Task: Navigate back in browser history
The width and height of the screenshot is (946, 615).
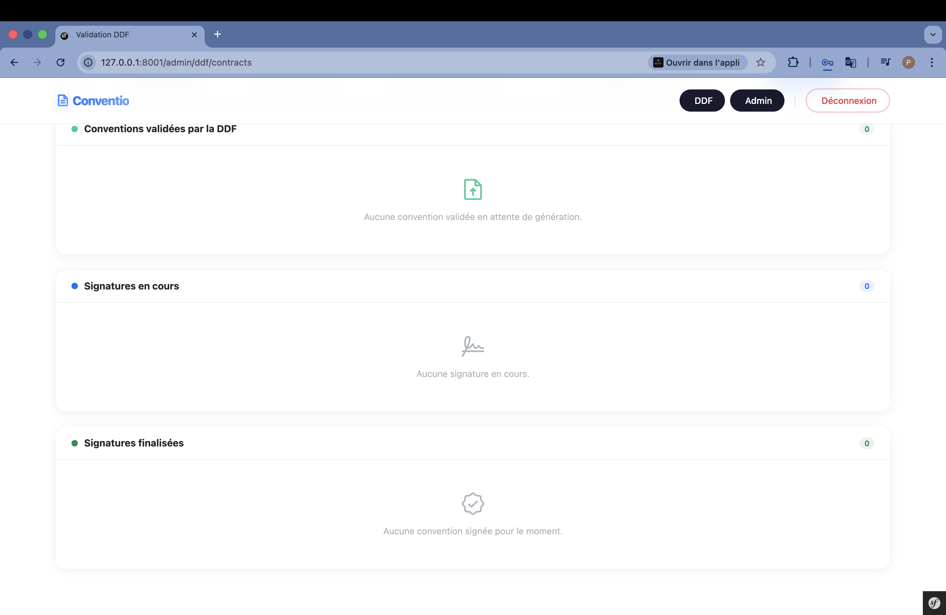Action: coord(14,62)
